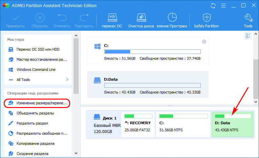
Task: Toggle the partition view mode icon
Action: click(248, 36)
